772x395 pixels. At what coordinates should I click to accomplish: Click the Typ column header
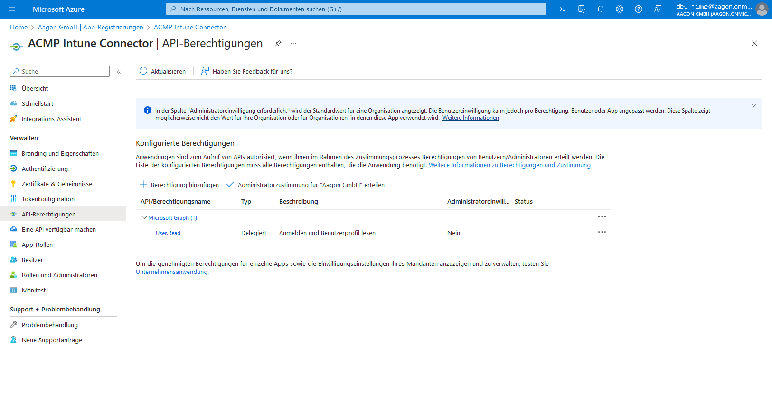(246, 201)
